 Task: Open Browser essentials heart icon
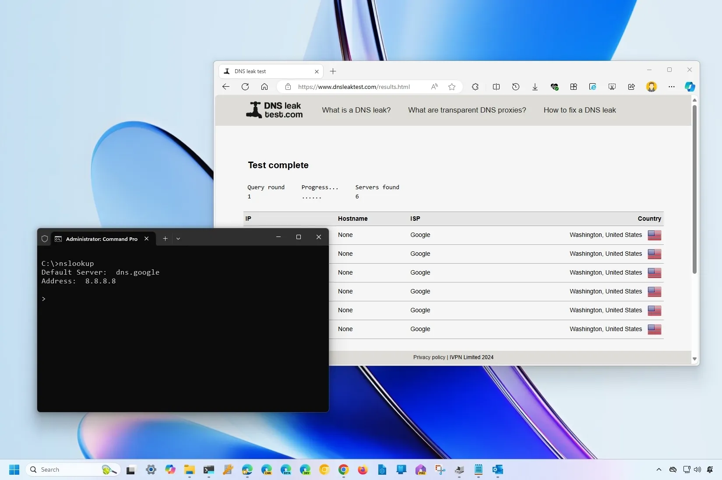click(554, 87)
